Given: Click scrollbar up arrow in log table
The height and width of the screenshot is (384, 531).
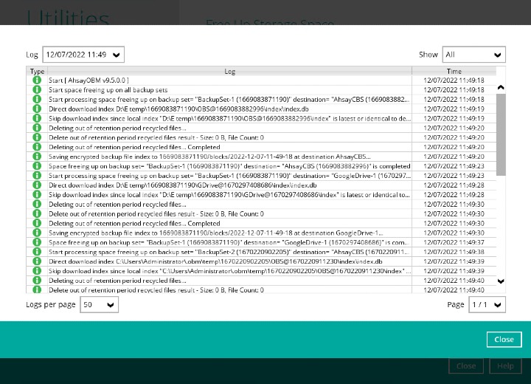Looking at the screenshot, I should coord(501,87).
